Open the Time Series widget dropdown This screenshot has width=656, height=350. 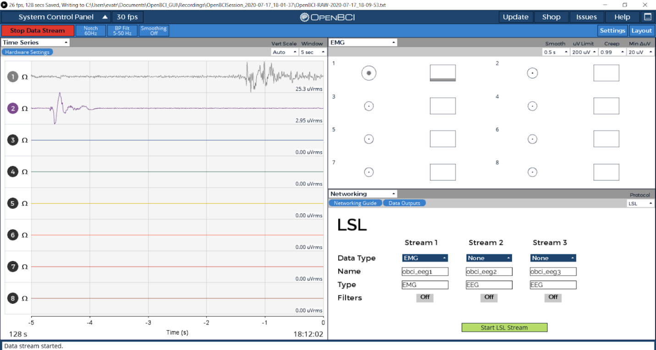point(35,42)
